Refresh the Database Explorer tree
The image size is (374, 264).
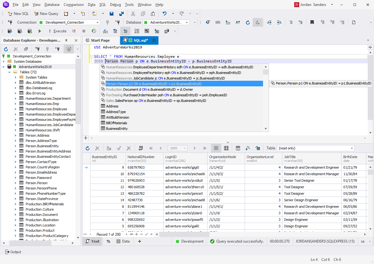click(6, 49)
